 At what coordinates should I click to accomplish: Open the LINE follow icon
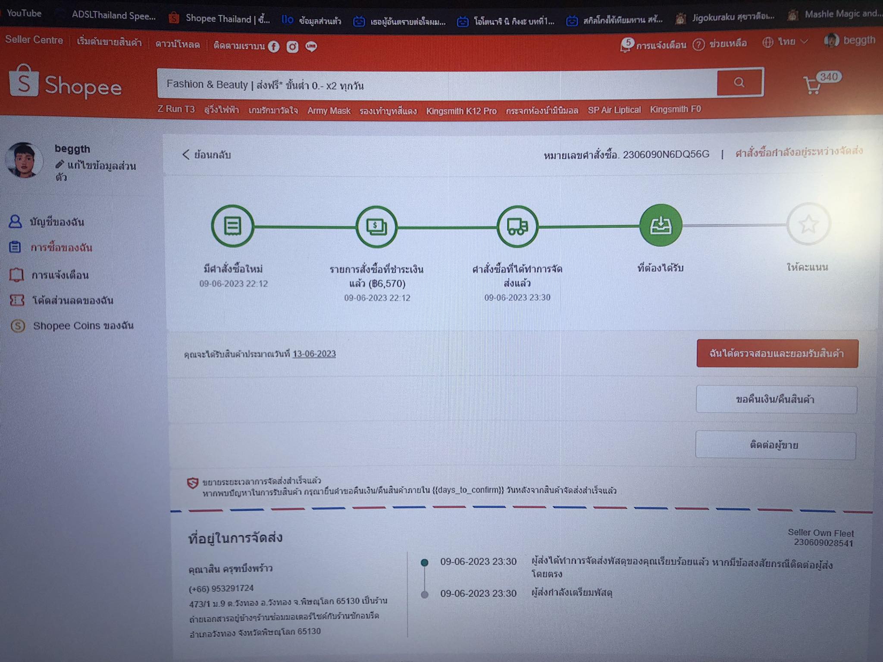pos(311,47)
